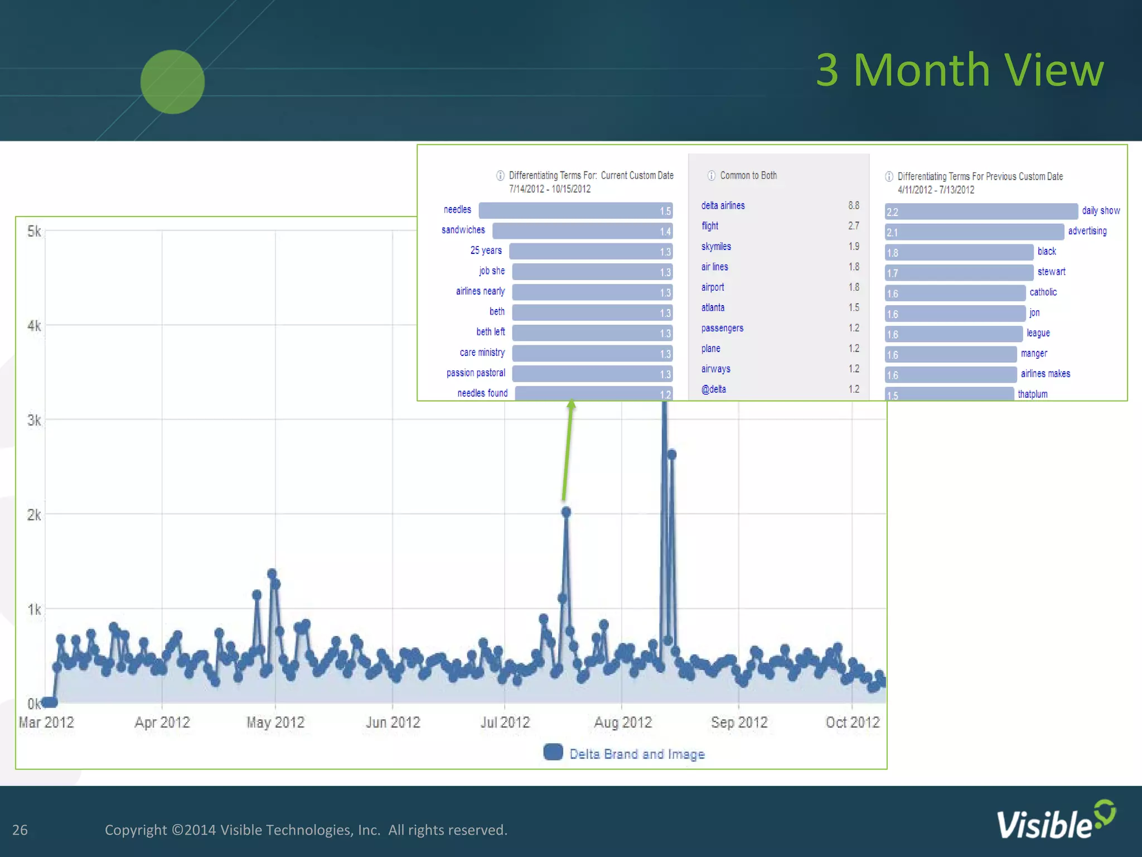Click the daily show 2.2 score bar
Image resolution: width=1142 pixels, height=857 pixels.
(981, 211)
